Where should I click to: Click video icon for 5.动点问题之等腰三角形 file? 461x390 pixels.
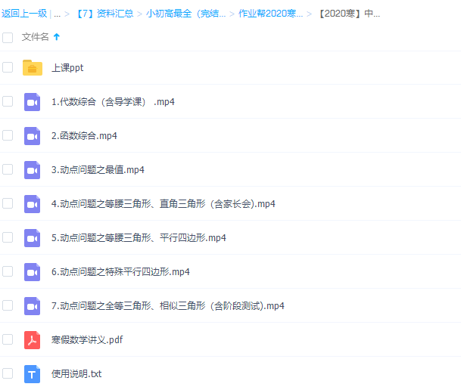(32, 238)
